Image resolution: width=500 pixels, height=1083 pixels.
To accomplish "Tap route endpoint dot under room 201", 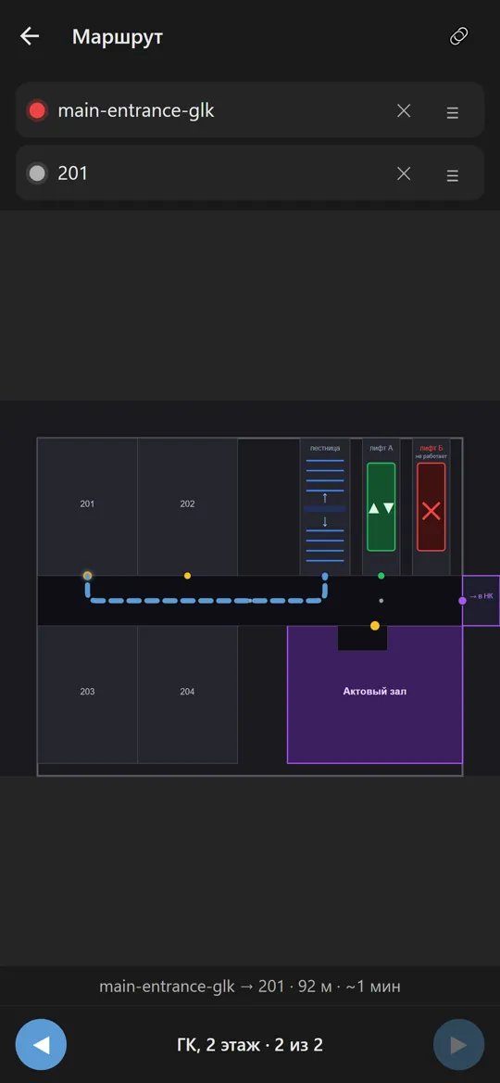I will pos(88,575).
